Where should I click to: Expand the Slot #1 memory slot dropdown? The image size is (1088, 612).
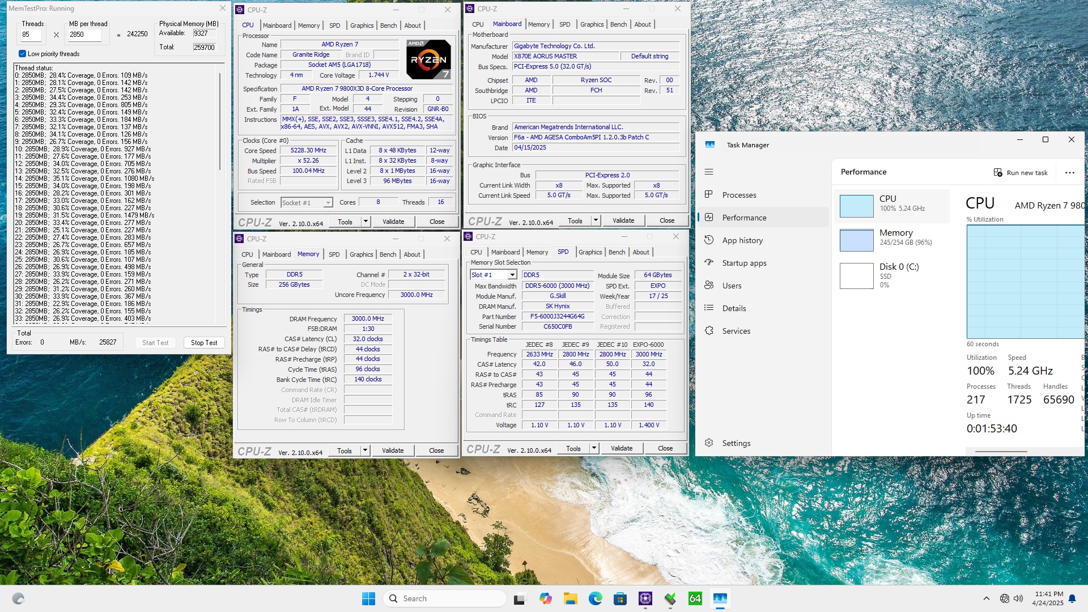coord(512,275)
